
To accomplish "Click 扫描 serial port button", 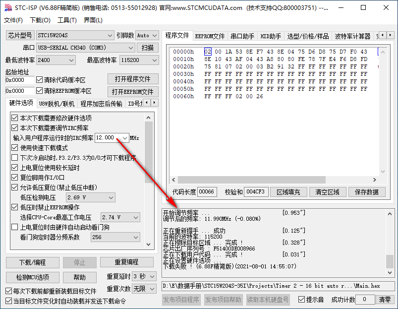I will [148, 48].
